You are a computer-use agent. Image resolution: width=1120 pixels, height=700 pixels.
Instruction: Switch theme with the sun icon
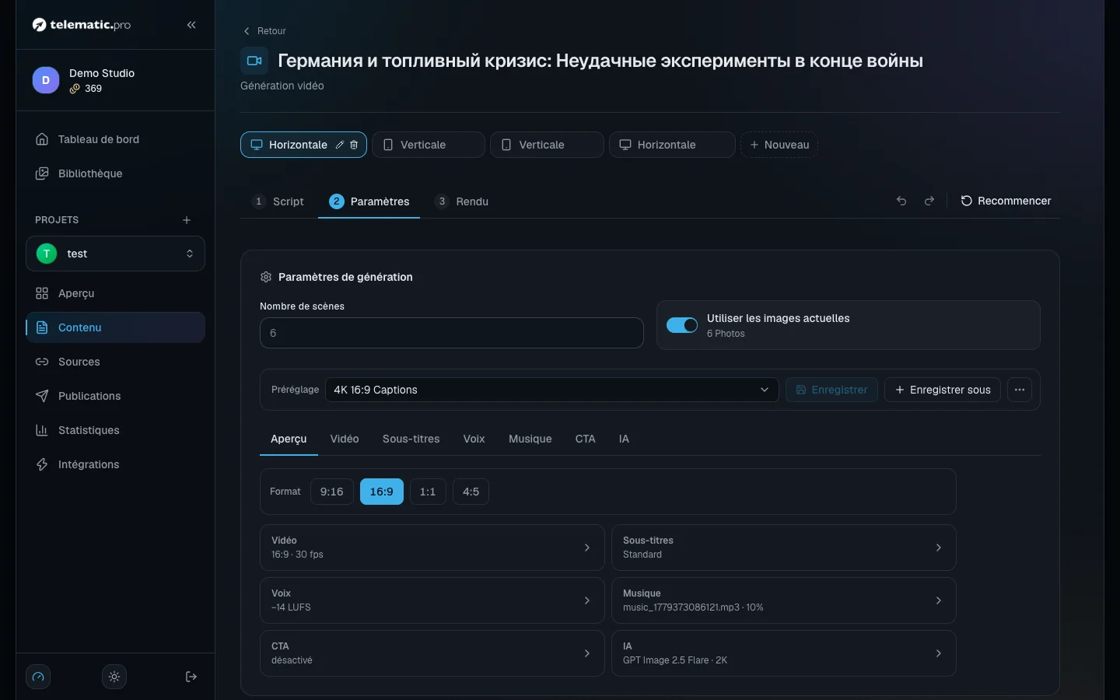[114, 677]
